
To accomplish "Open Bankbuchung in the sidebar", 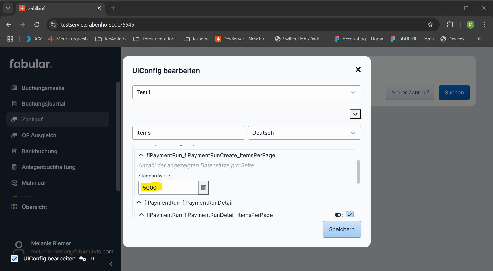I will pos(39,151).
